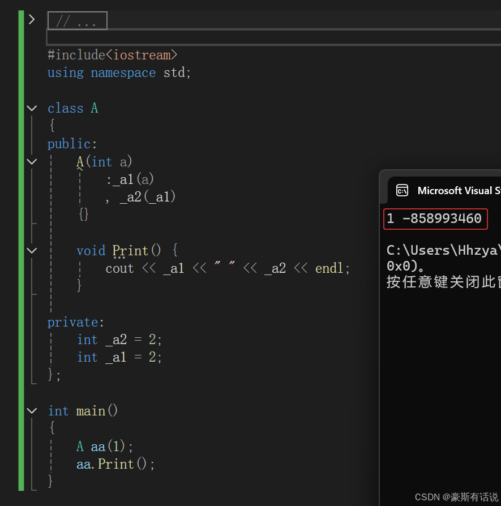Click the '#include<iostream>' line

pos(112,55)
